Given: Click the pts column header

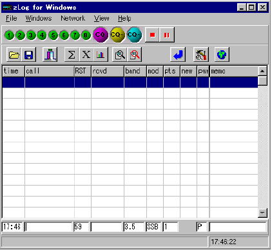Looking at the screenshot, I should [x=171, y=71].
